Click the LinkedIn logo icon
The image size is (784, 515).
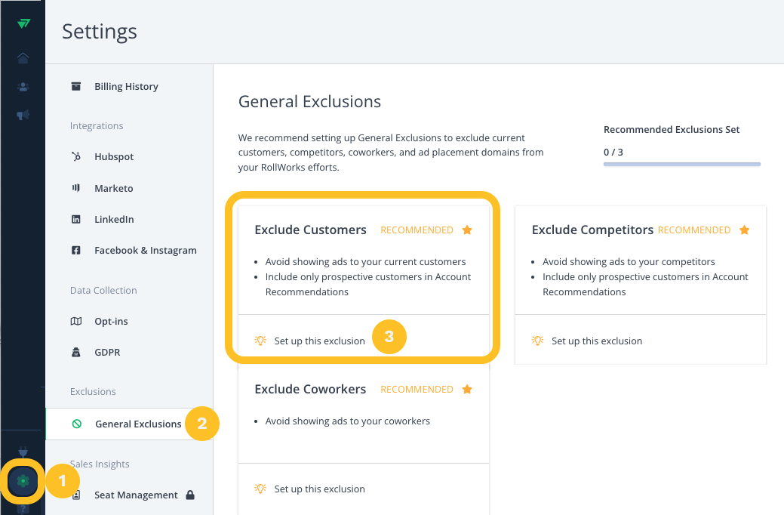(x=76, y=219)
